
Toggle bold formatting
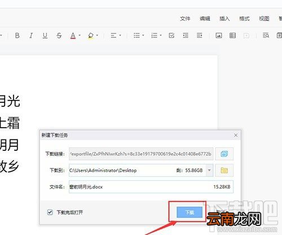tap(17, 36)
